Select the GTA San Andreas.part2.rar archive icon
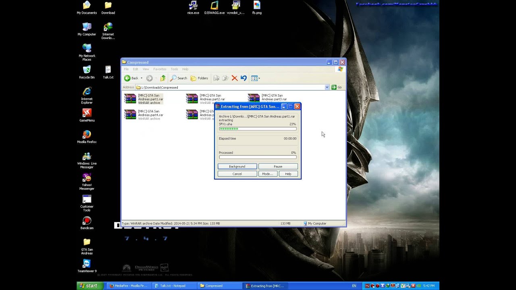 pos(192,99)
